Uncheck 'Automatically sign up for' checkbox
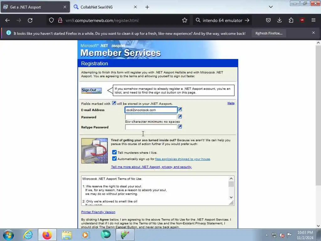Viewport: 321px width, 241px height. pos(114,158)
